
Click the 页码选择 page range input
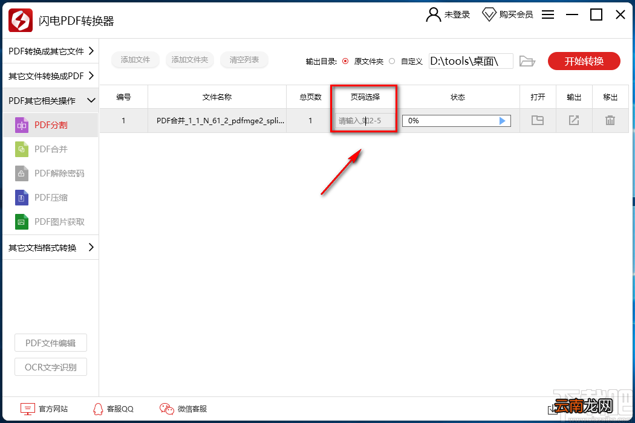(365, 121)
